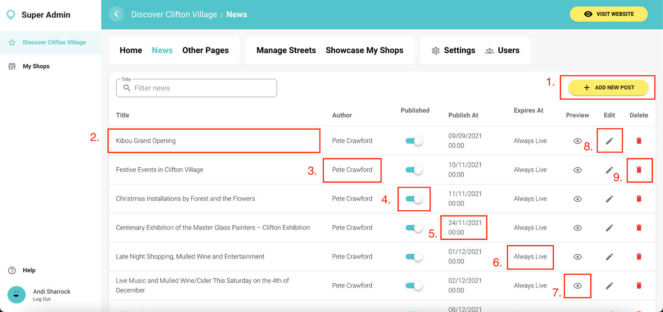
Task: Click the back arrow in header
Action: click(x=116, y=14)
